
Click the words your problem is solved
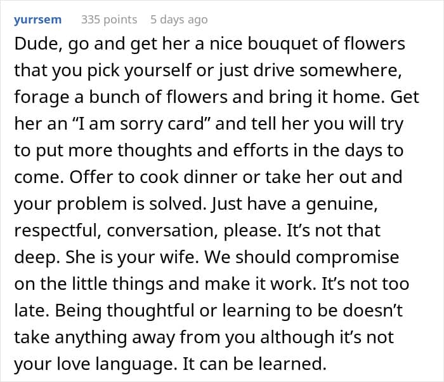[110, 204]
